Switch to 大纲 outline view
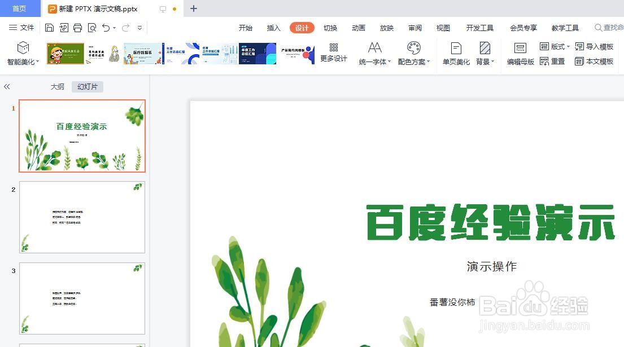Image resolution: width=624 pixels, height=347 pixels. [57, 87]
